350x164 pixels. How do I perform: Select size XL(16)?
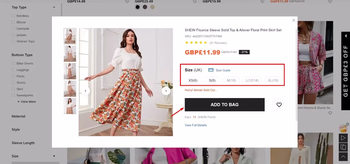click(x=273, y=81)
